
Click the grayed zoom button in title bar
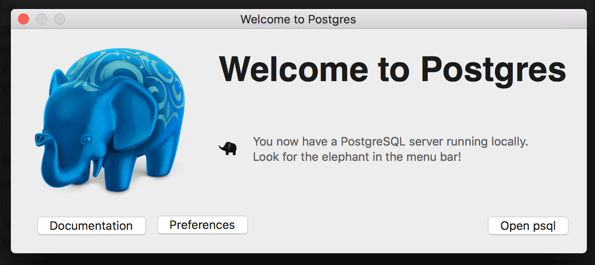(60, 19)
